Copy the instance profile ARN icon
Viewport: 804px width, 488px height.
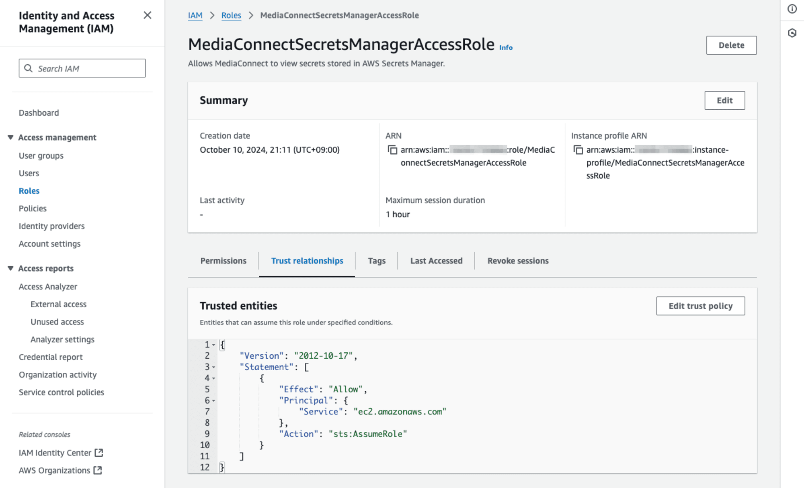(x=578, y=150)
